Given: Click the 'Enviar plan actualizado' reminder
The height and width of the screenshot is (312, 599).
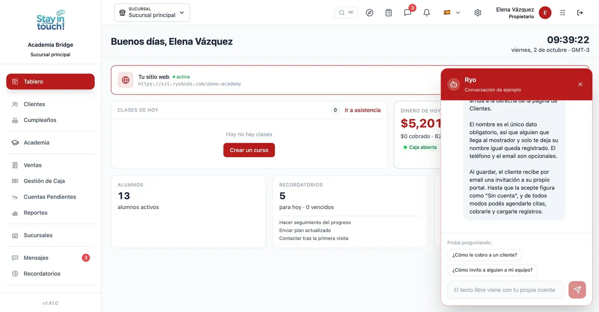Looking at the screenshot, I should 305,230.
